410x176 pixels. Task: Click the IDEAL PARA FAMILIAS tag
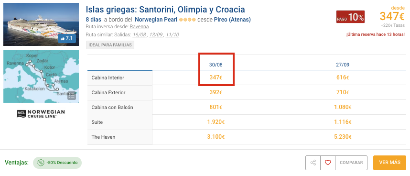110,45
